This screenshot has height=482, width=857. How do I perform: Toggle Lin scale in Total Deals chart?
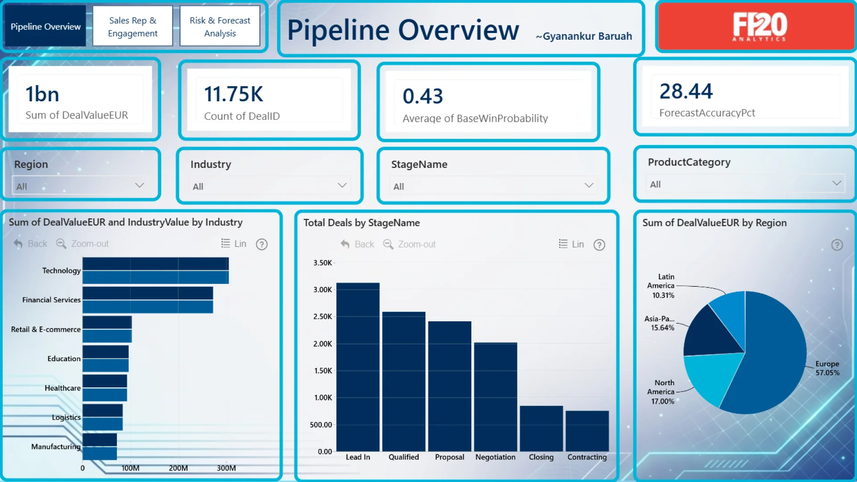click(563, 244)
